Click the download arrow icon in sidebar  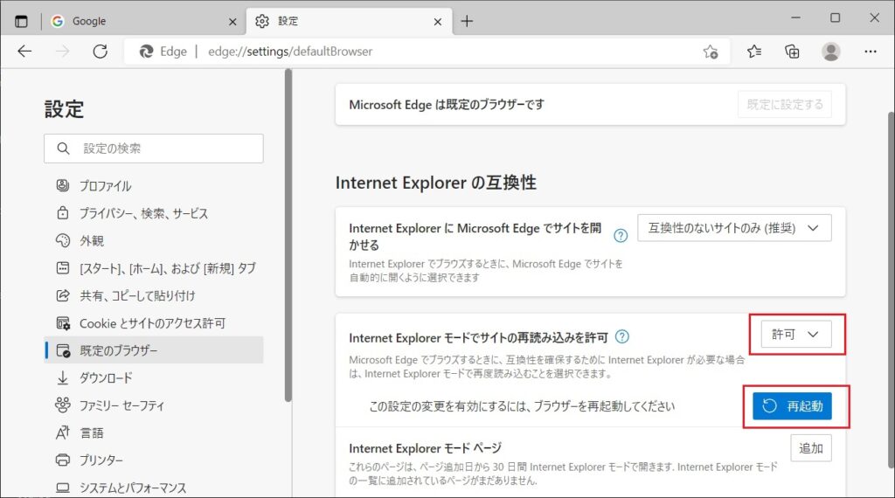(x=63, y=377)
